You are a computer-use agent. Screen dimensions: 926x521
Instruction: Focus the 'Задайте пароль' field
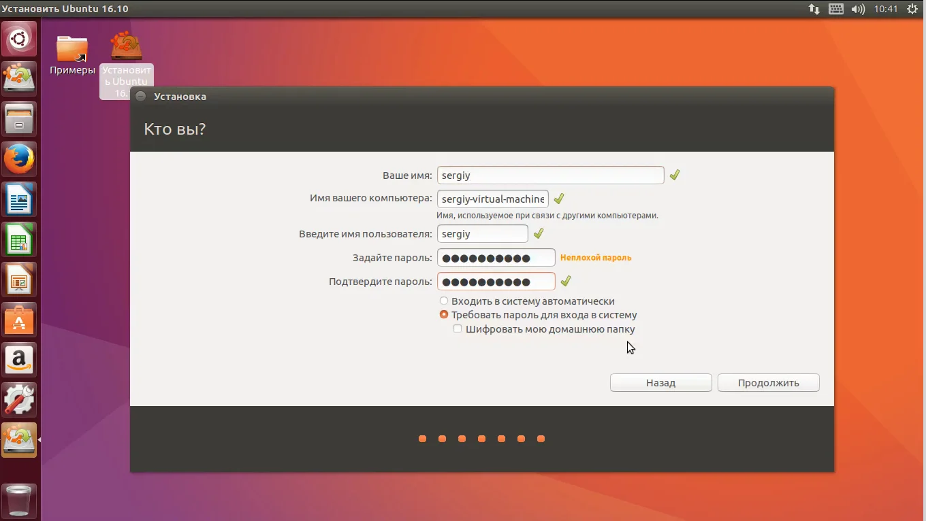pyautogui.click(x=496, y=258)
